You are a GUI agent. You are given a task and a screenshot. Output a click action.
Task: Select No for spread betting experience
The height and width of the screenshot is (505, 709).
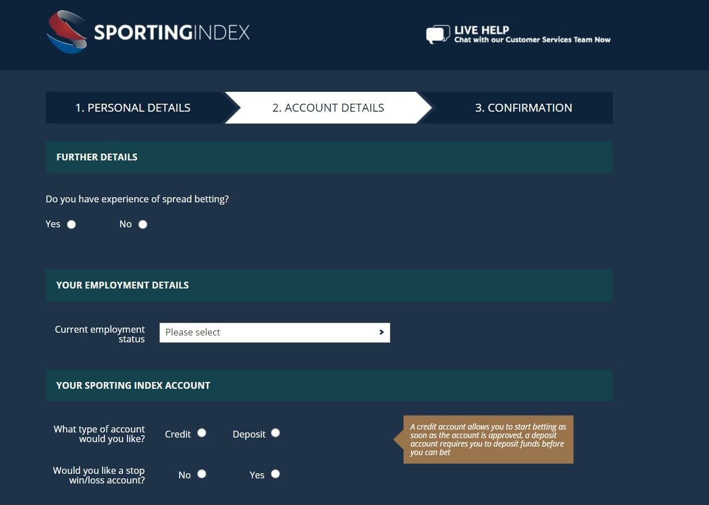143,224
